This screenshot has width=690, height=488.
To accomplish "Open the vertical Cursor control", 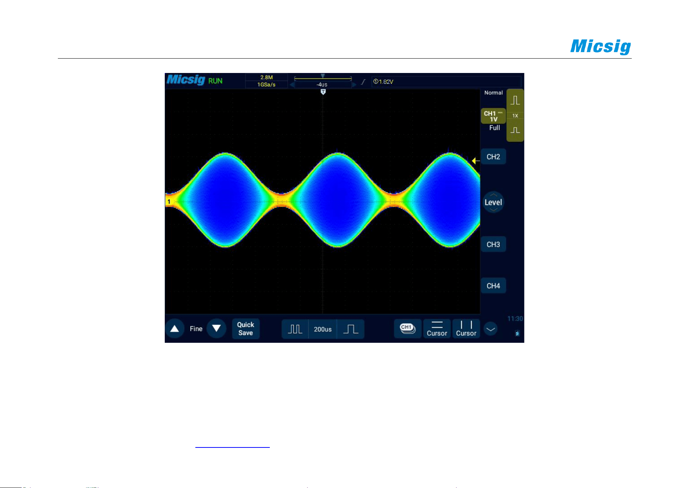I will click(466, 328).
